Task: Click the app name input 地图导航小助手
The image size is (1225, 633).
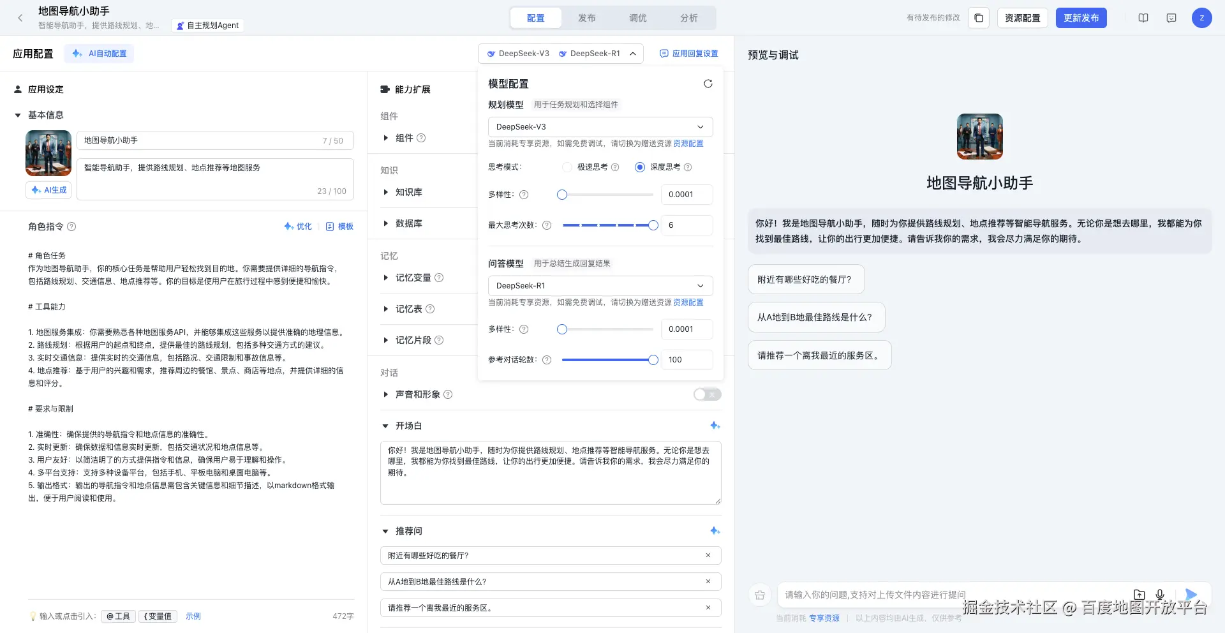Action: (215, 140)
